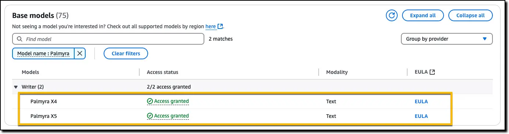
Task: Open the Group by provider dropdown
Action: (447, 39)
